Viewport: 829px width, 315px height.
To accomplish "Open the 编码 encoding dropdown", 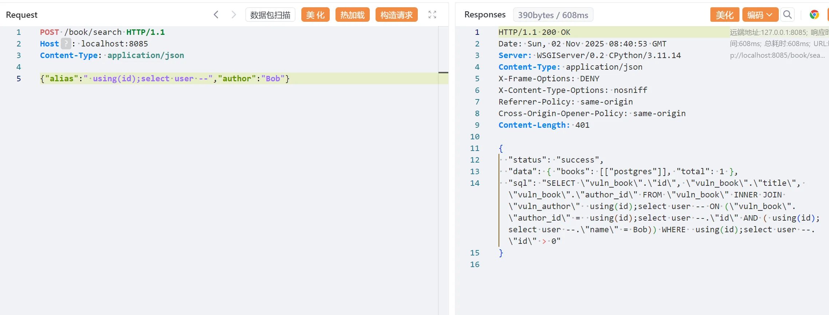I will point(760,15).
